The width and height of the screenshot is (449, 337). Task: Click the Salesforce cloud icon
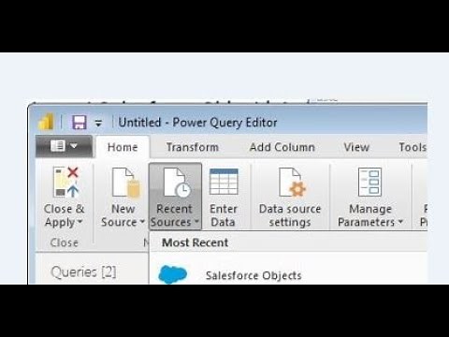[173, 274]
